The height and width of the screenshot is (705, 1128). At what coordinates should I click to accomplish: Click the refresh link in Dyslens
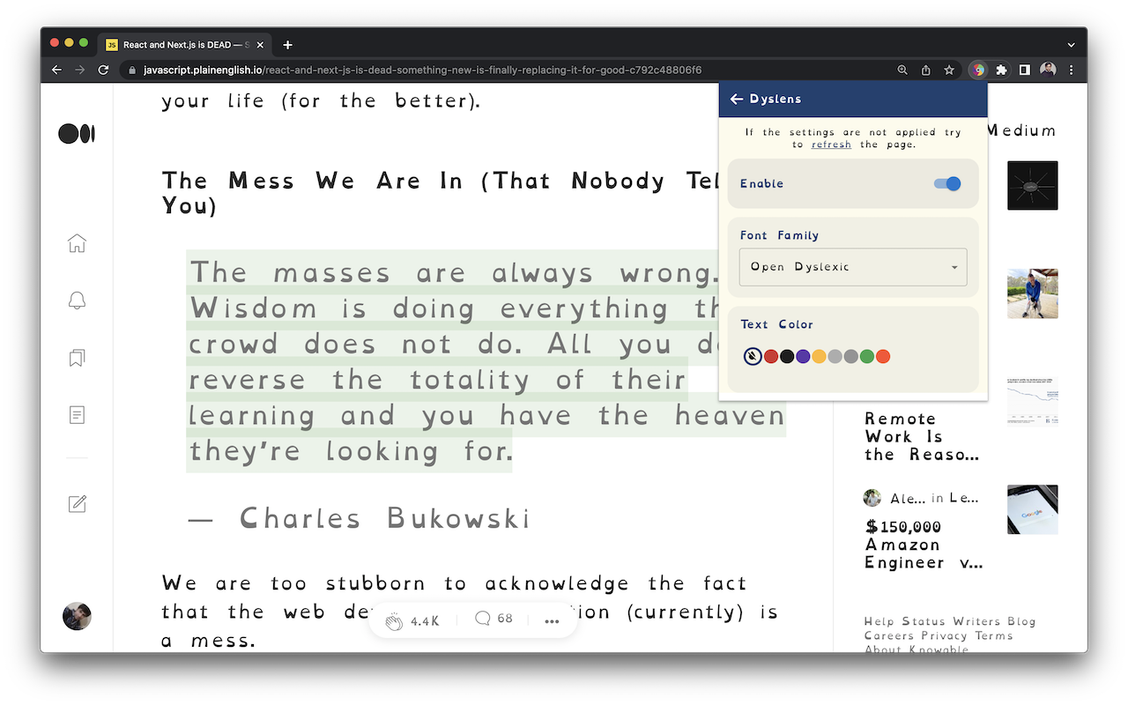click(x=831, y=145)
